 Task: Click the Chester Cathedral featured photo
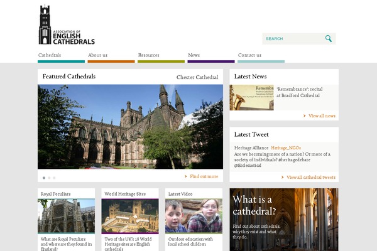[130, 127]
